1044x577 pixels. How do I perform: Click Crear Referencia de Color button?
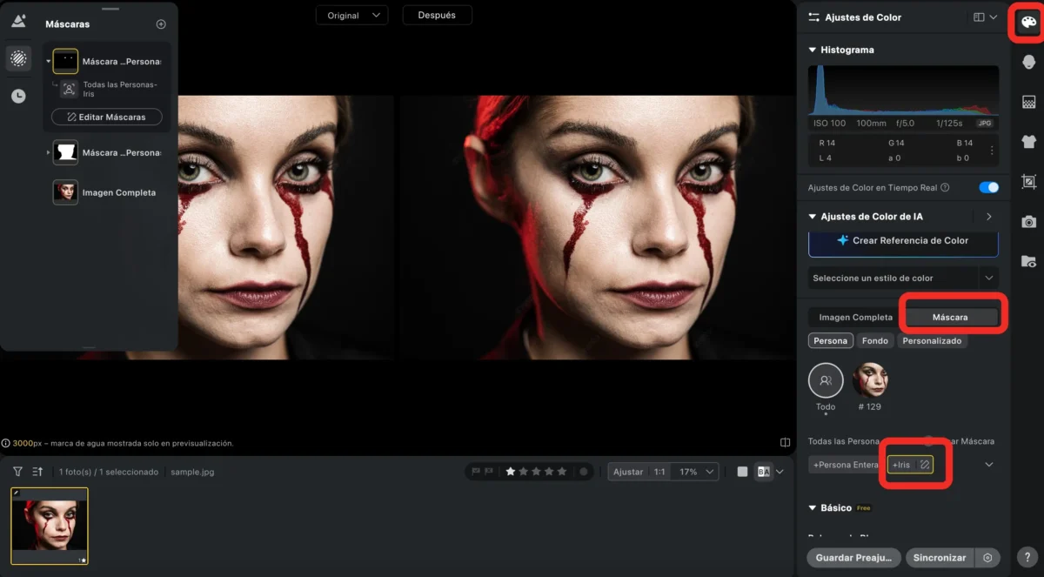coord(903,240)
